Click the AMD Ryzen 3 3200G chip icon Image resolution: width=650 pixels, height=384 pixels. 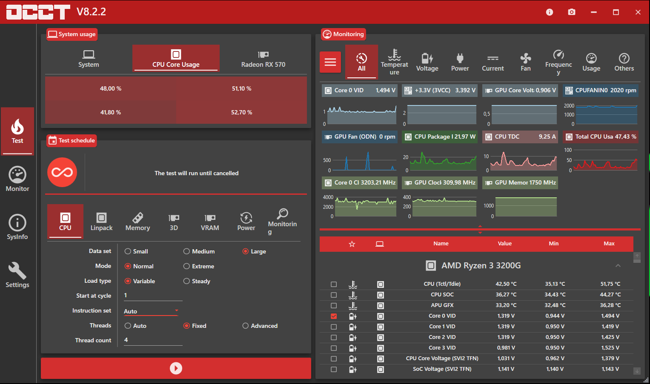[431, 266]
